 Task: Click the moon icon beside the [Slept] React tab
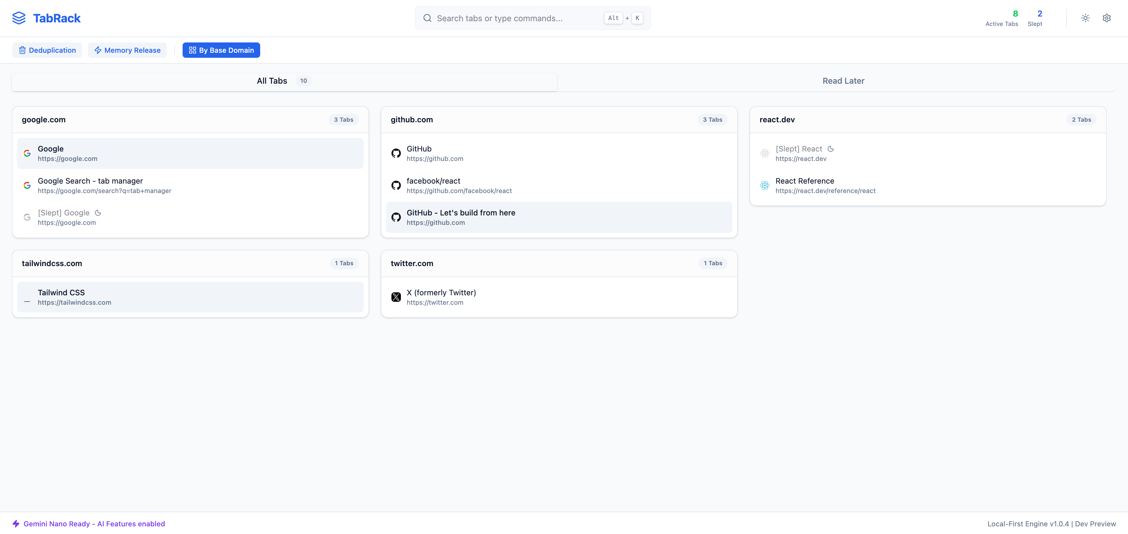pos(831,149)
